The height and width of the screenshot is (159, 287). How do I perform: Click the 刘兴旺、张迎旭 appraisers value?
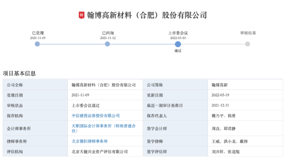click(x=226, y=152)
